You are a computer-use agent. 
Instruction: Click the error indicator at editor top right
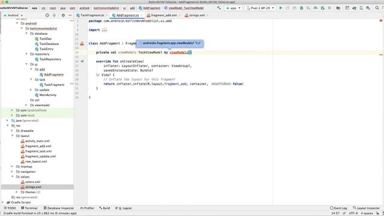(381, 20)
